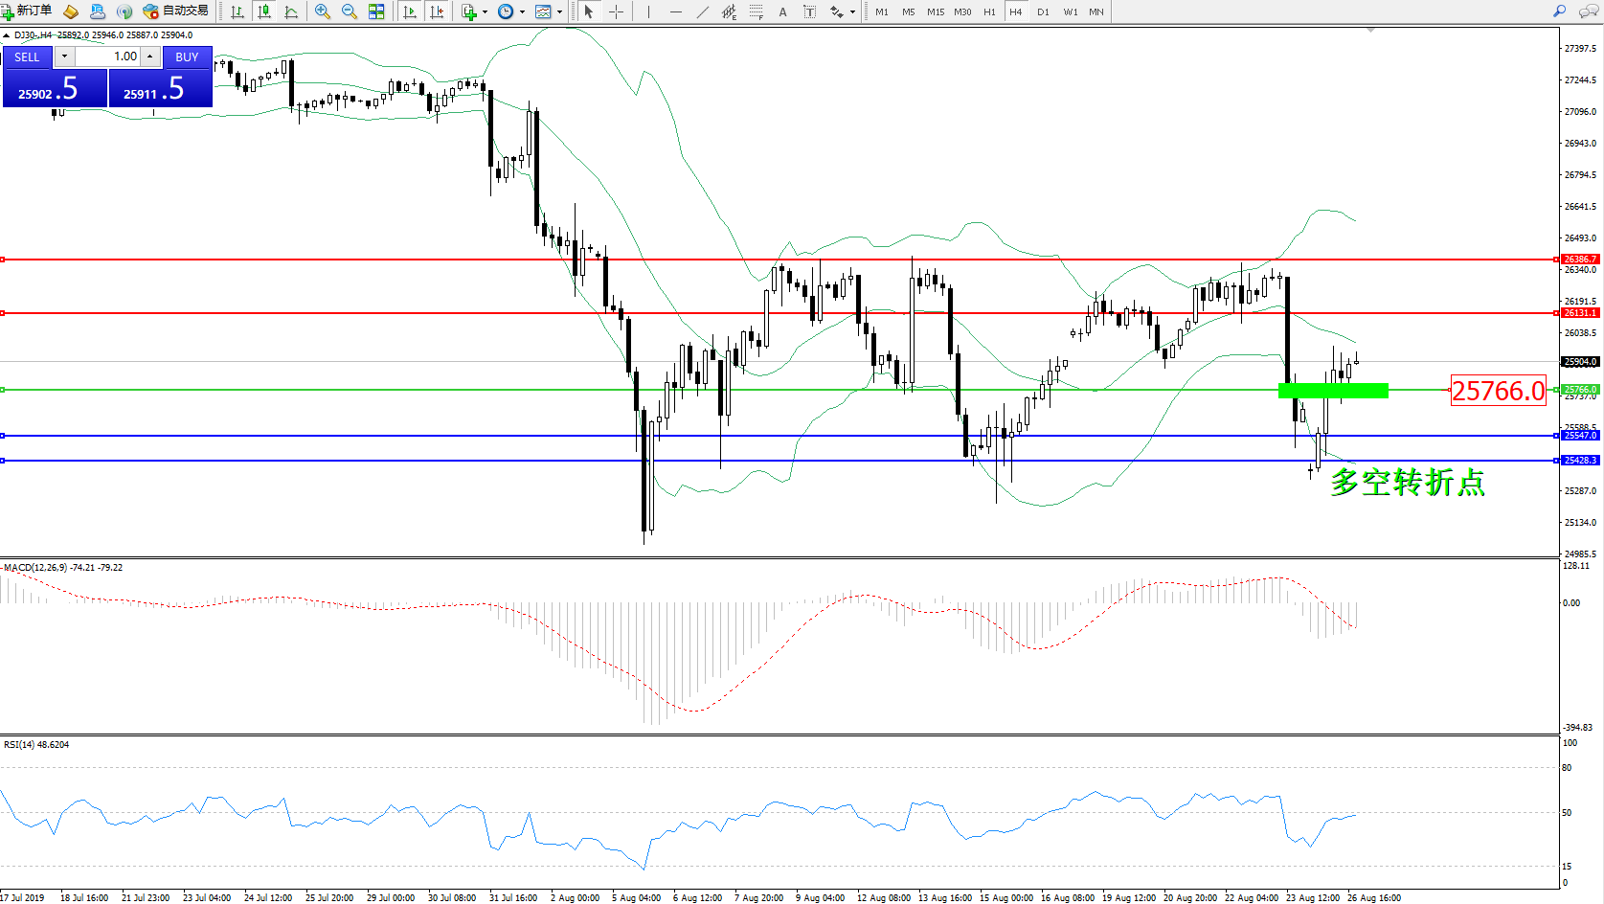Select the Fibonacci retracement tool

756,11
